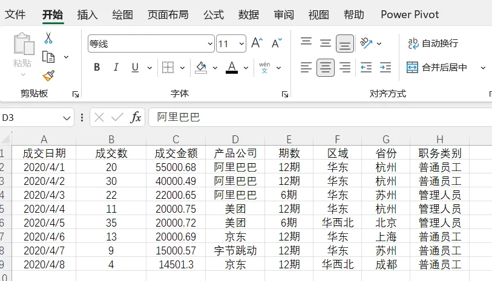Screen dimensions: 492x281
Task: Toggle center horizontal alignment
Action: click(x=326, y=67)
